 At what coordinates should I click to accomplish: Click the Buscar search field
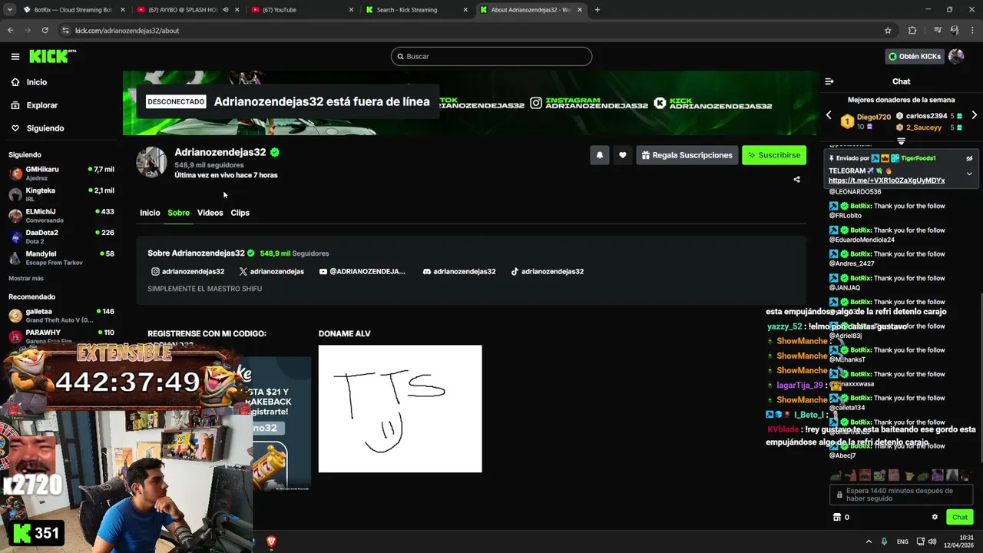pos(491,56)
